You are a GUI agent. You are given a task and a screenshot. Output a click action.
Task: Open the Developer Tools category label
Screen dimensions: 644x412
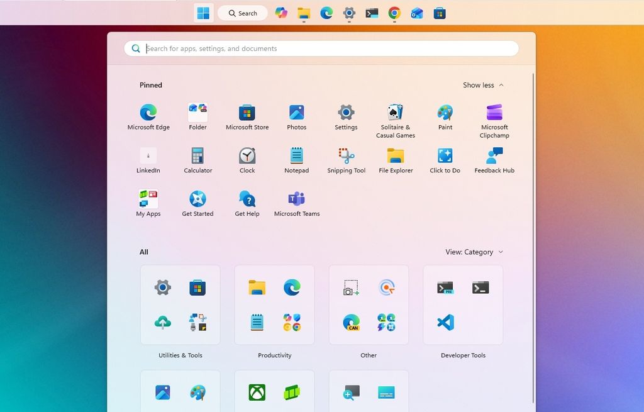463,355
